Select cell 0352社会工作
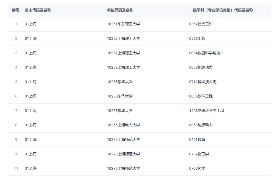The height and width of the screenshot is (177, 277). 201,24
